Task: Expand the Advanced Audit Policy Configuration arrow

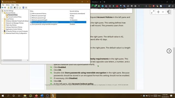Action: click(x=2, y=33)
